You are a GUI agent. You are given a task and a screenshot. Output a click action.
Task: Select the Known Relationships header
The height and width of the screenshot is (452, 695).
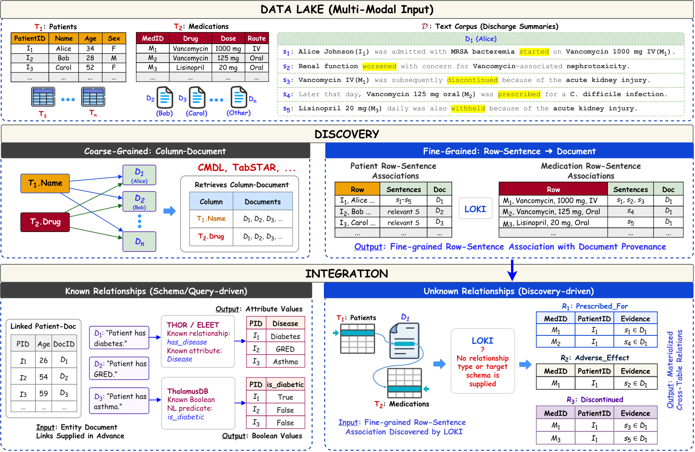click(156, 291)
